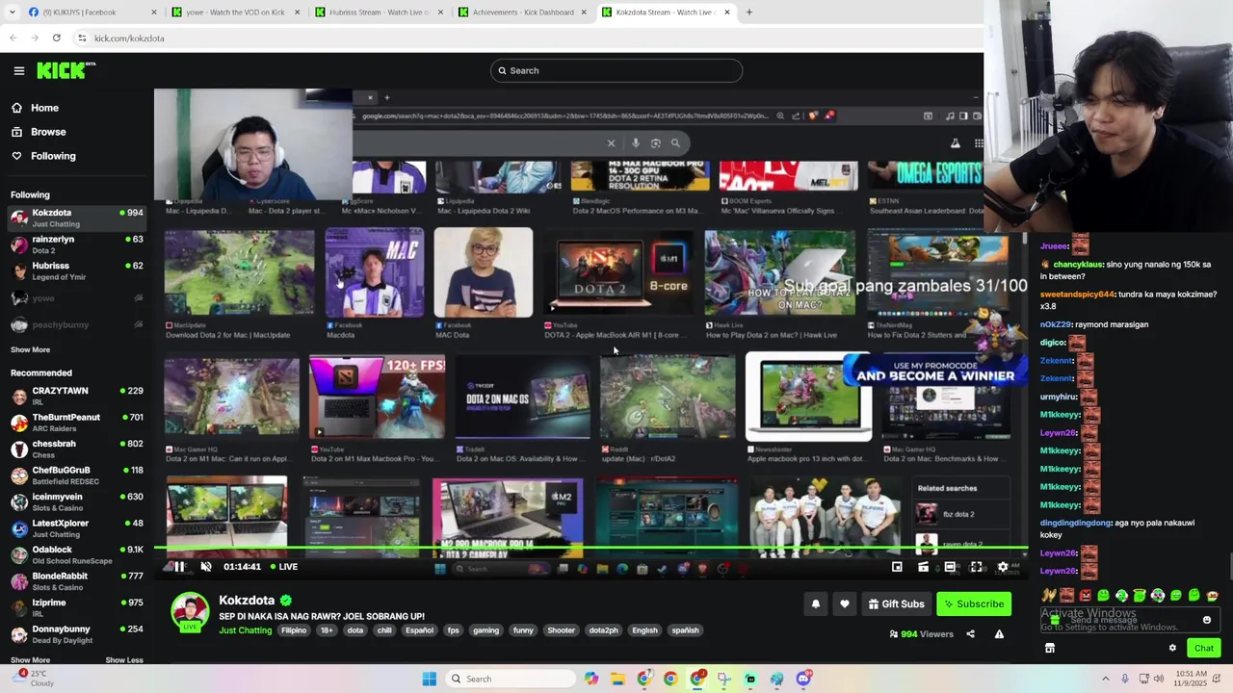This screenshot has height=693, width=1233.
Task: Toggle theater mode on the player
Action: (x=950, y=567)
